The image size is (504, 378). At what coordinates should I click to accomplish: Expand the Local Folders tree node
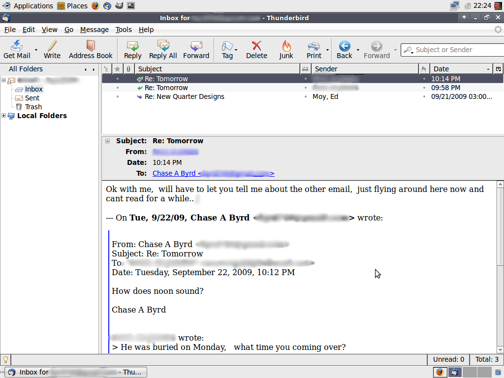[x=3, y=116]
